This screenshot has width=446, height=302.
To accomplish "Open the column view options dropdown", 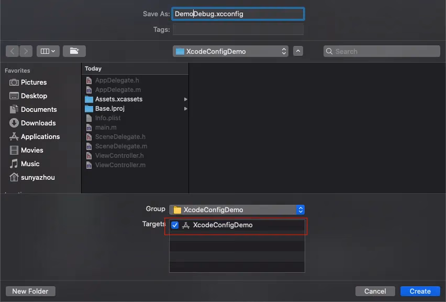I will pos(48,51).
